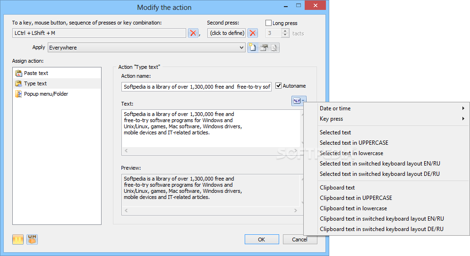The width and height of the screenshot is (470, 256).
Task: Click the (click to define) second press button
Action: (226, 33)
